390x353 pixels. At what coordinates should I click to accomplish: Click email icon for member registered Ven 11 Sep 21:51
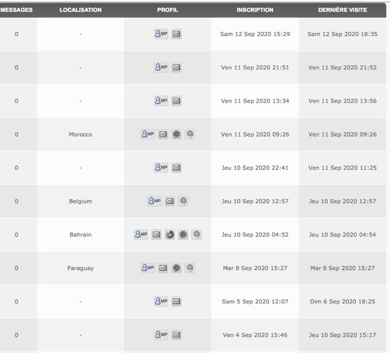click(177, 67)
